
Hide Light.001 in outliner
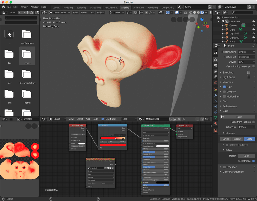click(253, 33)
